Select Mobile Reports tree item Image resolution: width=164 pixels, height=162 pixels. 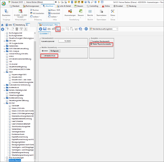(15, 160)
